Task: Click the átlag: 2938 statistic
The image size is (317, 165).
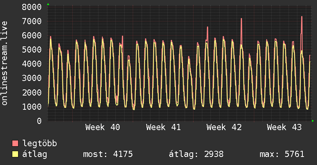Action: (196, 154)
